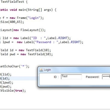
Task: Place cursor on the Visible(true) line
Action: [x=13, y=91]
